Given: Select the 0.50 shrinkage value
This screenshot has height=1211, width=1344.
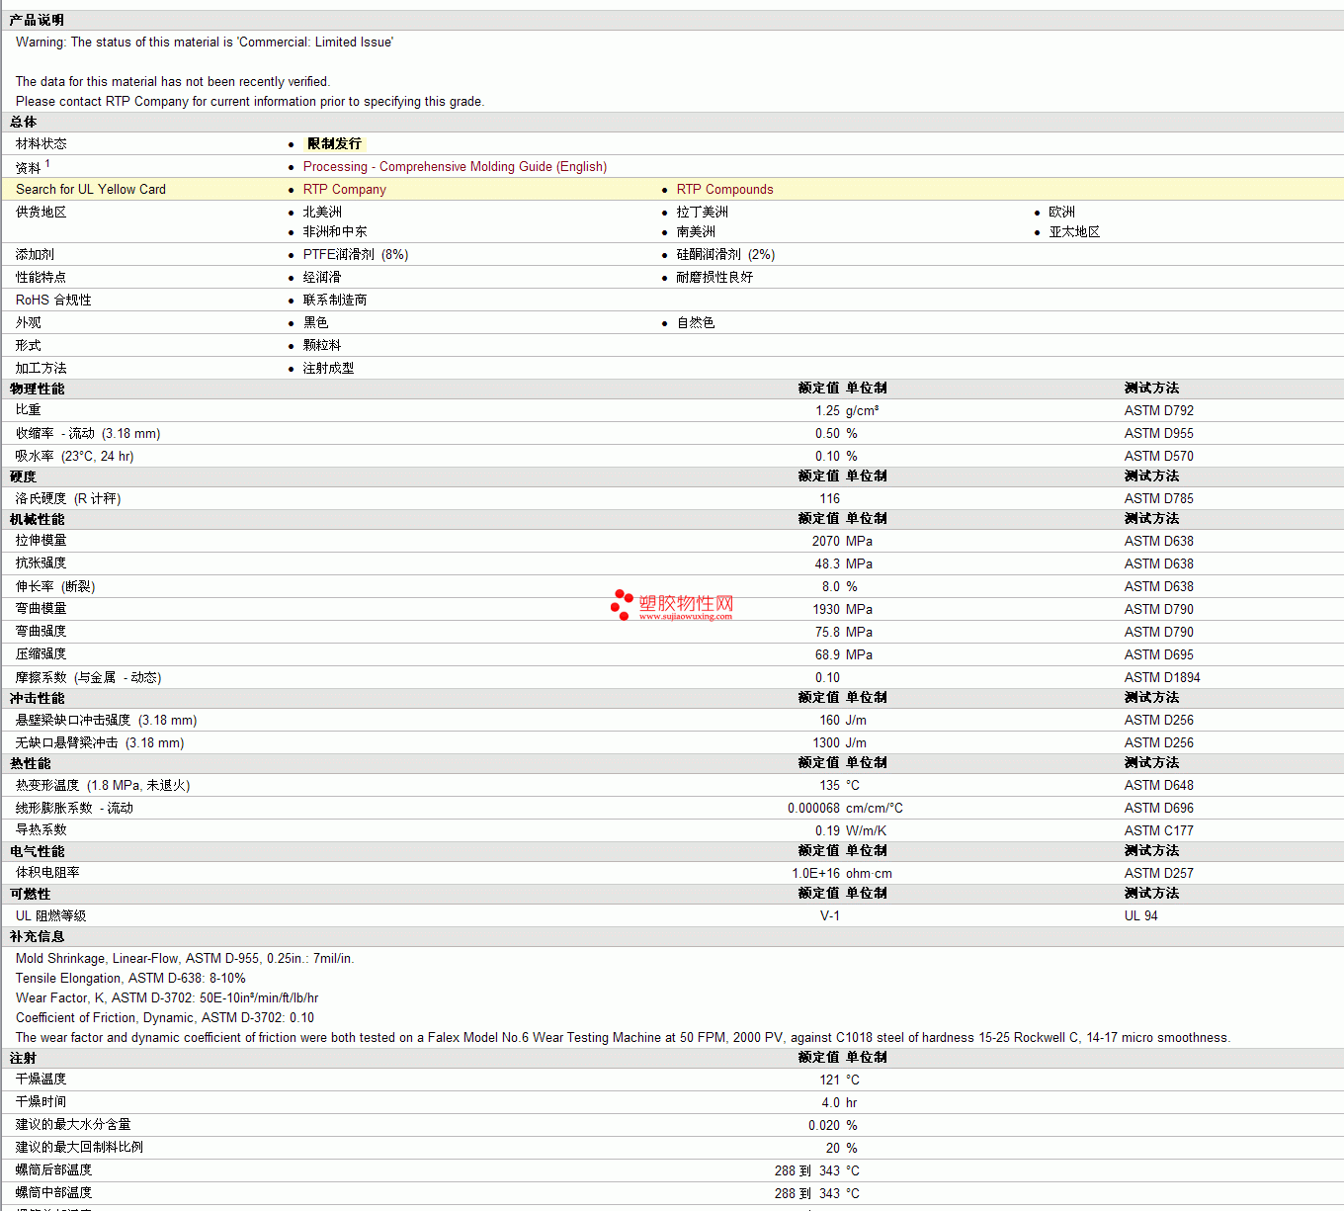Looking at the screenshot, I should [x=827, y=434].
